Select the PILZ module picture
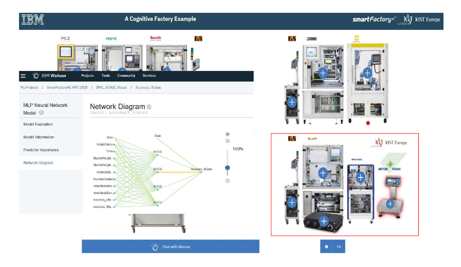 pyautogui.click(x=77, y=58)
